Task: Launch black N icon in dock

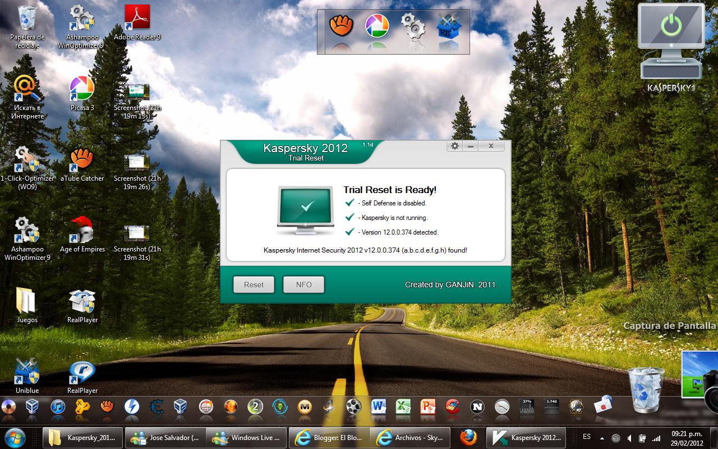Action: pos(477,406)
